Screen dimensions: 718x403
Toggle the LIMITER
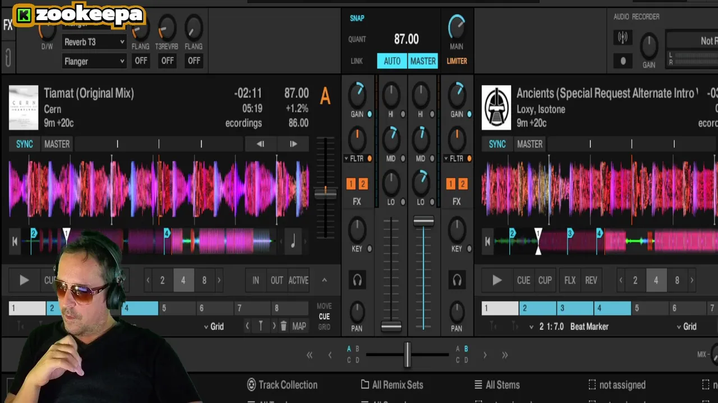457,61
